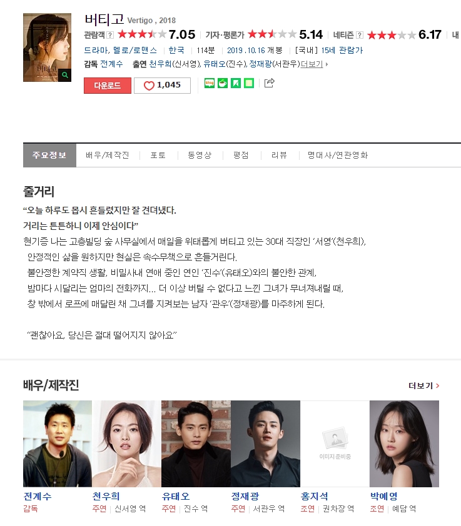This screenshot has height=526, width=461.
Task: Open help icon next to 관람객 rating
Action: click(x=110, y=35)
